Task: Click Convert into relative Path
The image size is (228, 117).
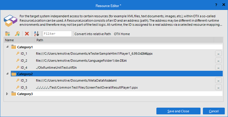Action: click(x=93, y=34)
